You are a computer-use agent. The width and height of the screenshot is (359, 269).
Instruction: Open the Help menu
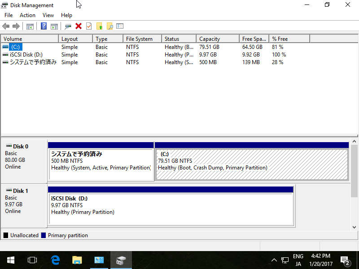66,15
